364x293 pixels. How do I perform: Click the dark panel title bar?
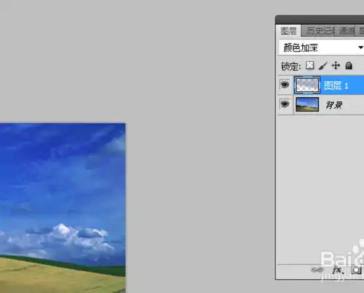tap(320, 20)
